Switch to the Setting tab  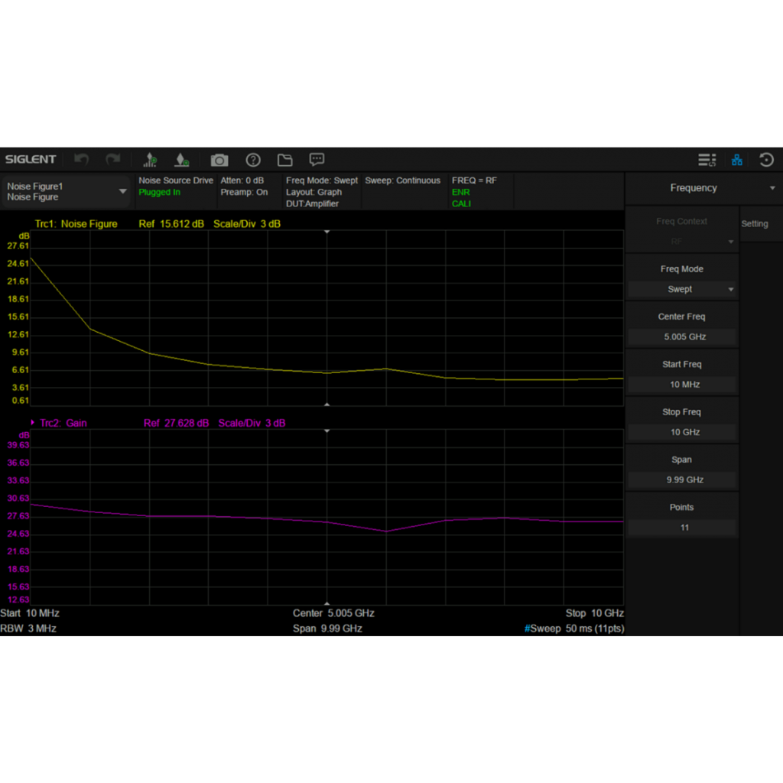coord(755,224)
